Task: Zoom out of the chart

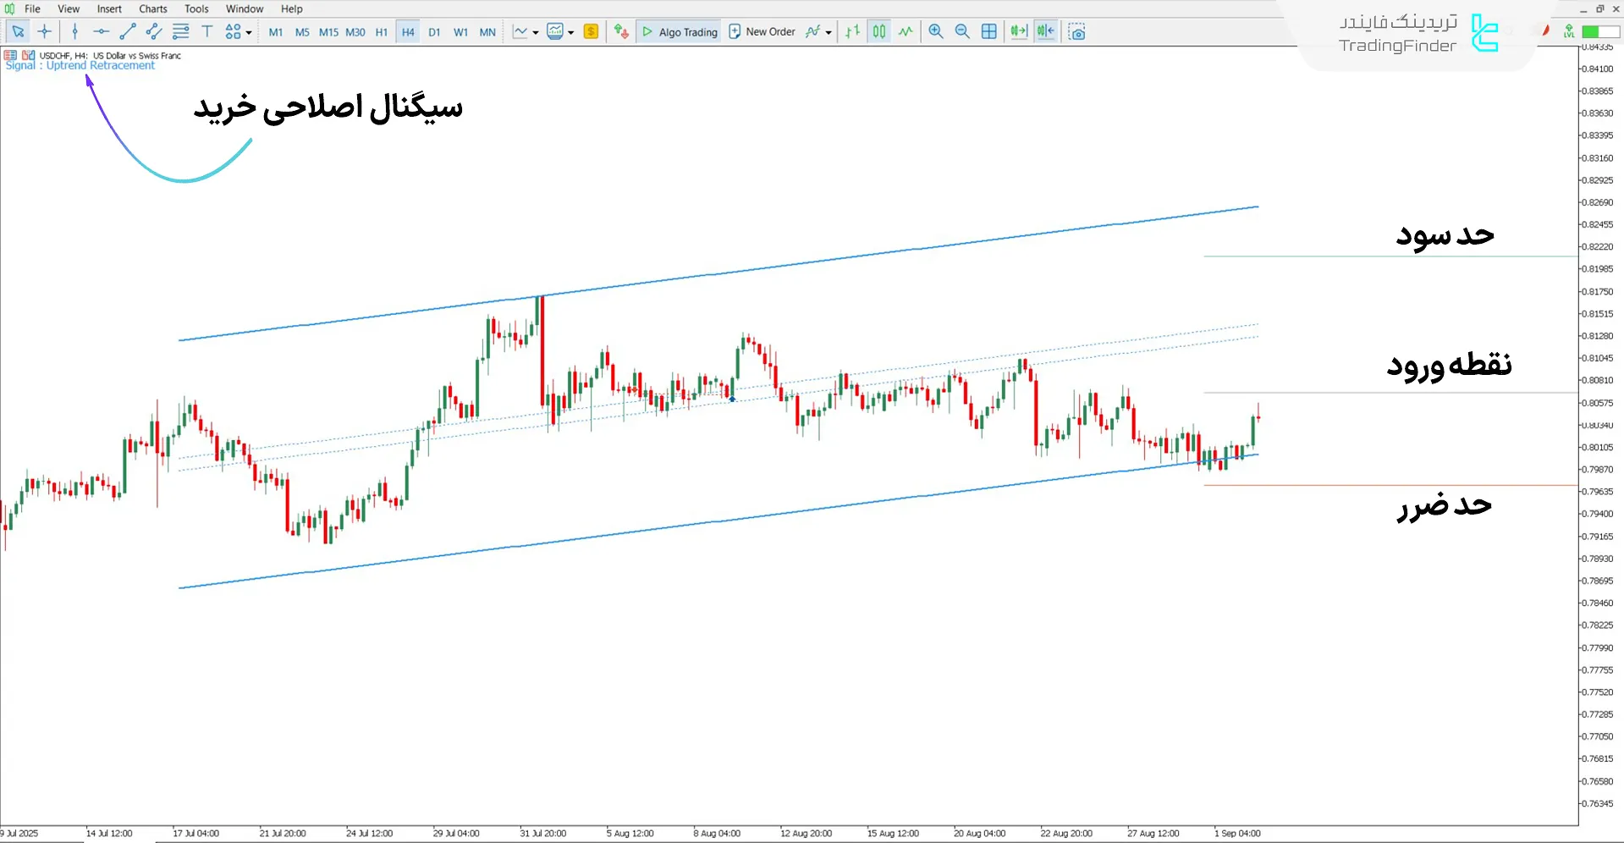Action: (x=962, y=32)
